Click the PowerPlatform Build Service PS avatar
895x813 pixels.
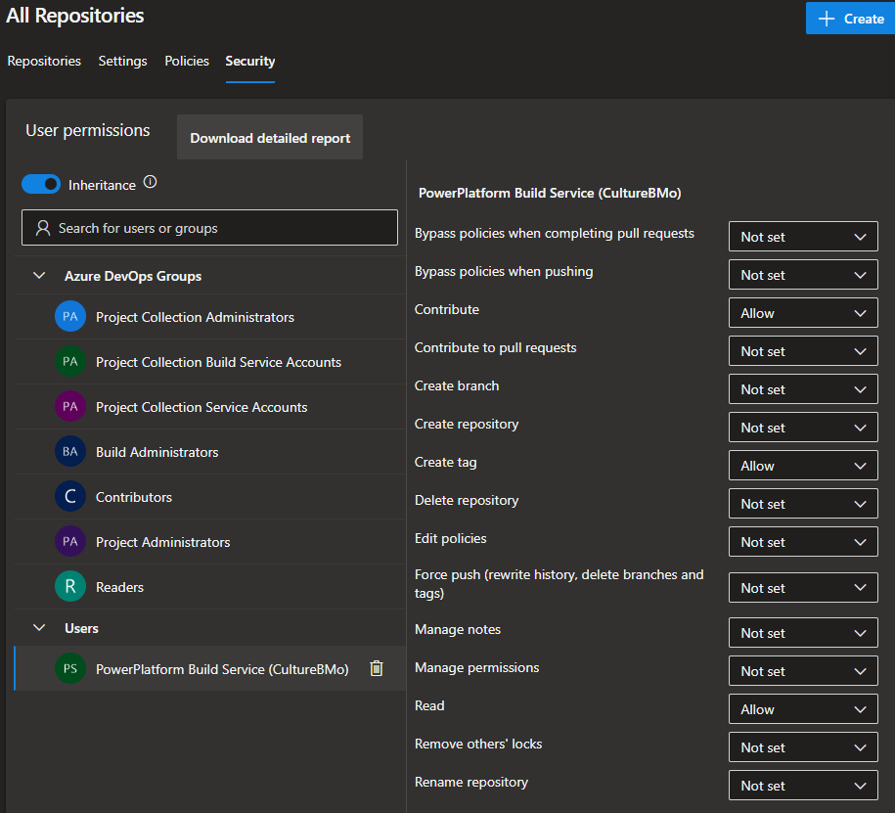(x=70, y=668)
